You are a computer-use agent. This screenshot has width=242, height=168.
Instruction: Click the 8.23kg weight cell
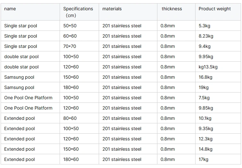206,36
